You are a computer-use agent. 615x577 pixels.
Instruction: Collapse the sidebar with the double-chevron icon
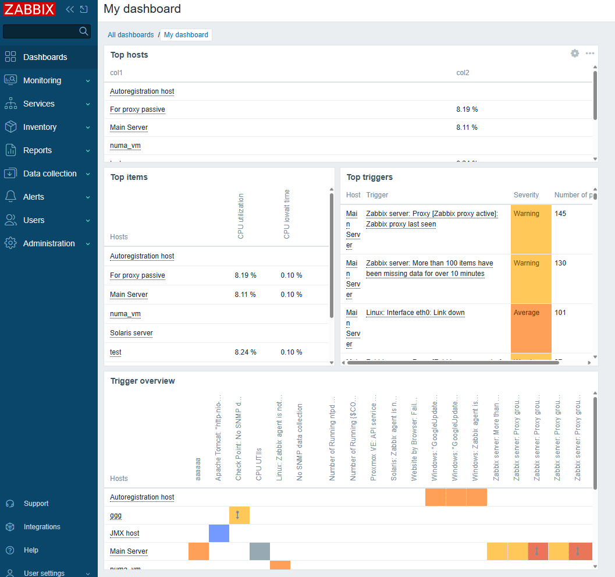70,9
